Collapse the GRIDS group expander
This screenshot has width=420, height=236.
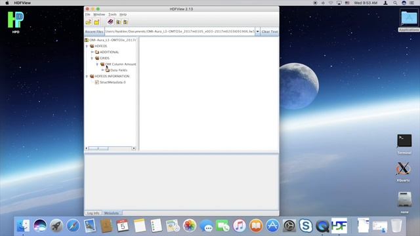coord(92,58)
